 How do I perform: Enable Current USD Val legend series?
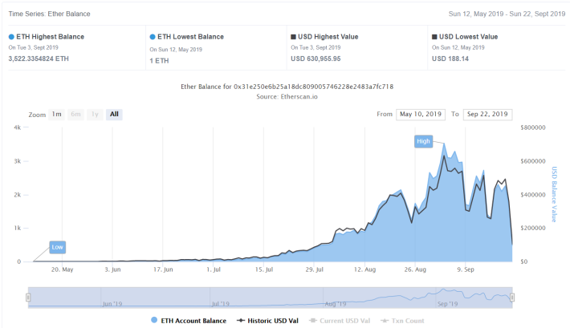(340, 321)
